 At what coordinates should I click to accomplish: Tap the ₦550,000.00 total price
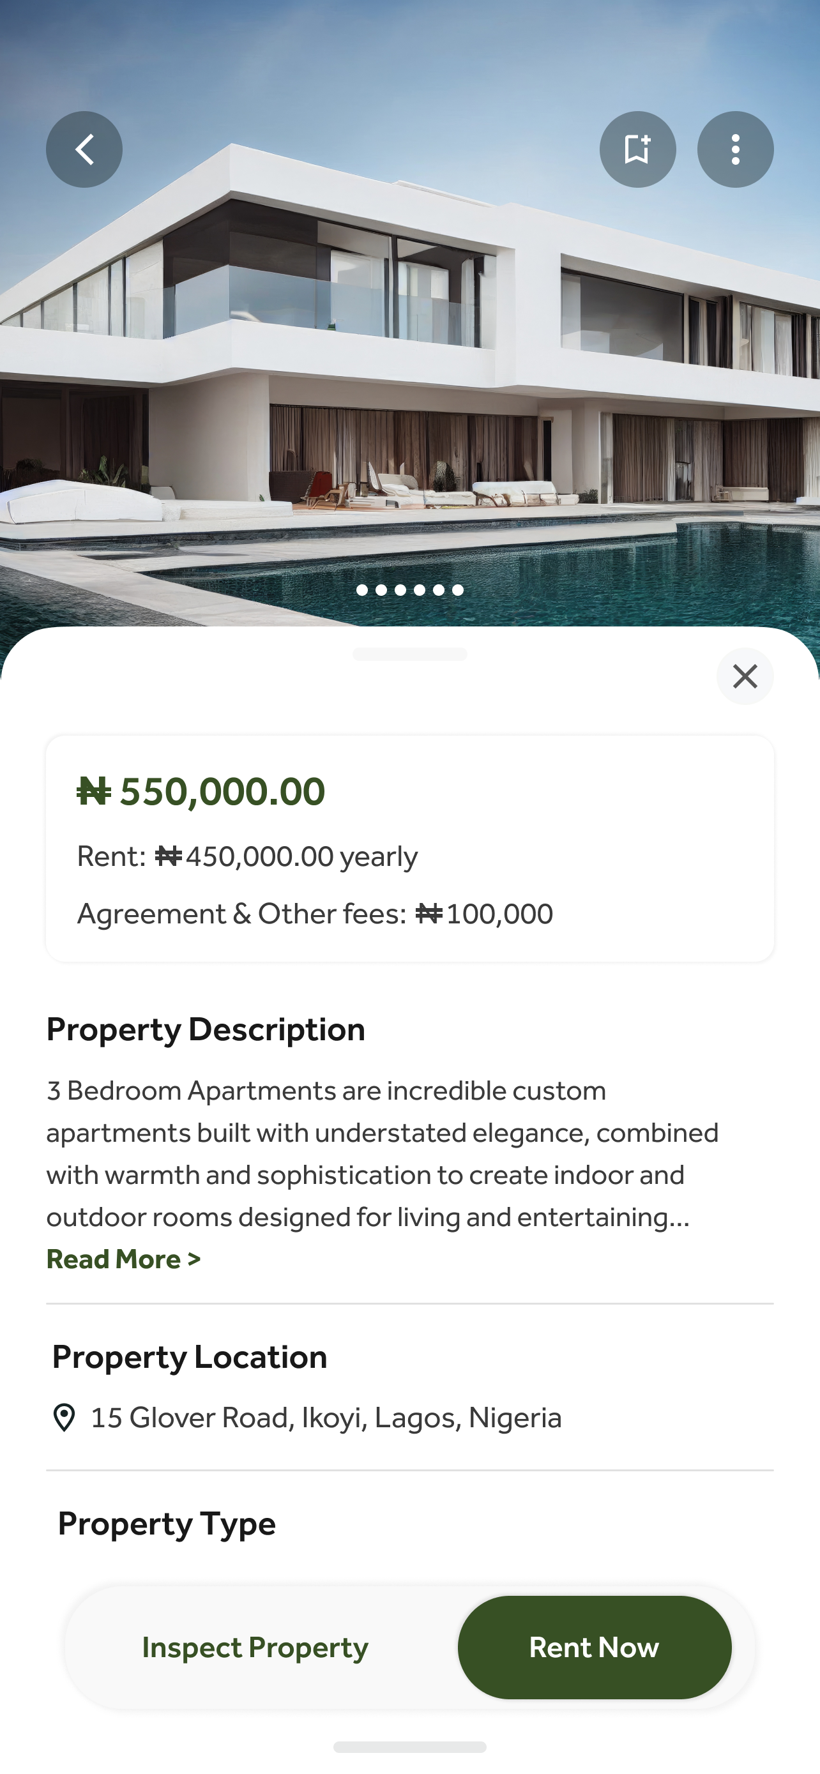click(x=201, y=791)
